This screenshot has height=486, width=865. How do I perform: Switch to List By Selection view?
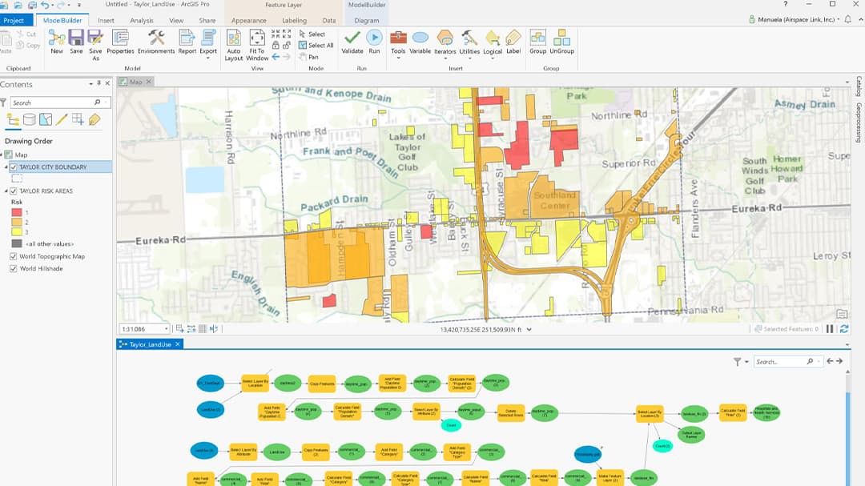(45, 120)
